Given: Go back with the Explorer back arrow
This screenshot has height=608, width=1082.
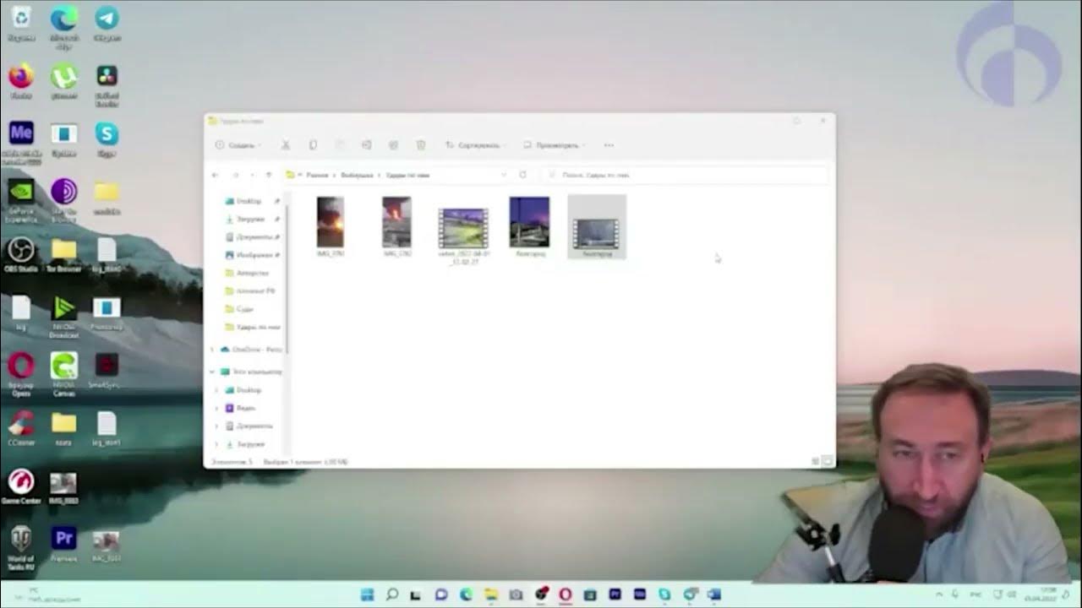Looking at the screenshot, I should click(215, 175).
